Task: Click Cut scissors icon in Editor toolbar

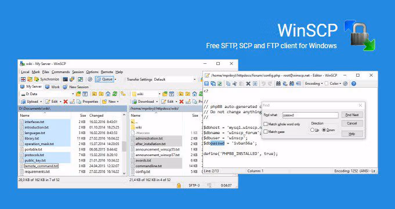Action: pyautogui.click(x=235, y=84)
